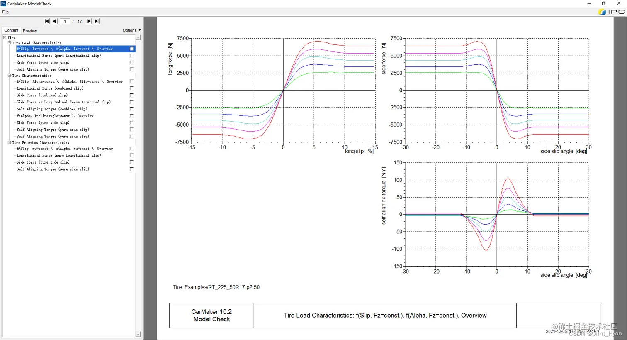This screenshot has height=340, width=627.
Task: Select 'f(Slip, mu=const.), f(Alpha, mu=const.), Overview' row
Action: pyautogui.click(x=65, y=148)
